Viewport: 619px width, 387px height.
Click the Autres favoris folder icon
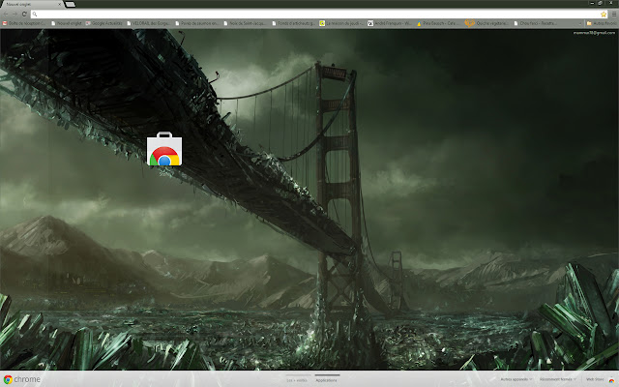tap(589, 23)
